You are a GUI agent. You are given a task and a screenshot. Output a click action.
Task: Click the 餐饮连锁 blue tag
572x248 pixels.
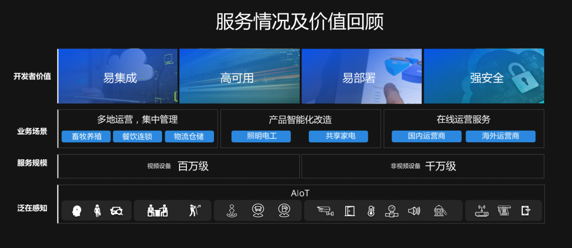coord(138,136)
